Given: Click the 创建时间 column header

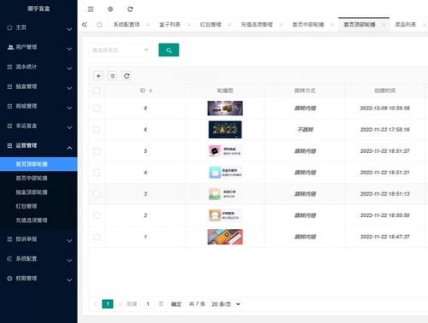Looking at the screenshot, I should click(385, 91).
